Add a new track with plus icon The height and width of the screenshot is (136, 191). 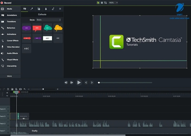pyautogui.click(x=7, y=93)
